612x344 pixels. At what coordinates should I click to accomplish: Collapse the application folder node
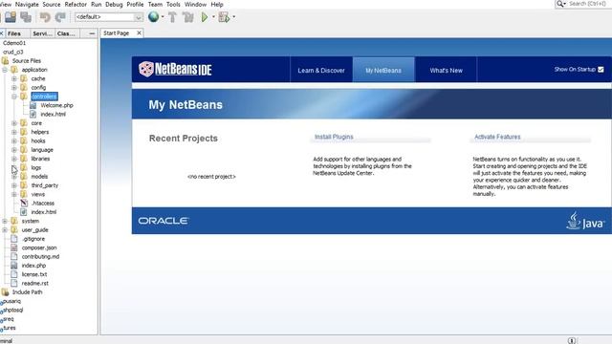point(5,70)
